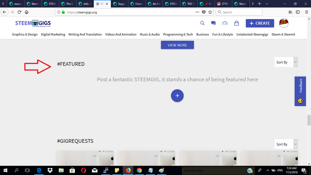Image resolution: width=311 pixels, height=175 pixels.
Task: Open Firefox library icon
Action: tap(290, 12)
